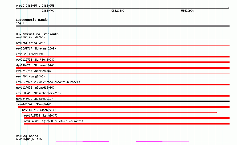This screenshot has height=145, width=237.
Task: Click the thick red bar under esv2129733
Action: pos(128,62)
